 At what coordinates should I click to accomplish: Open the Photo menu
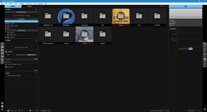point(16,4)
